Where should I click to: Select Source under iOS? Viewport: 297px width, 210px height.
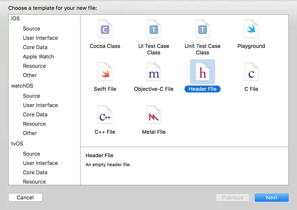(31, 29)
